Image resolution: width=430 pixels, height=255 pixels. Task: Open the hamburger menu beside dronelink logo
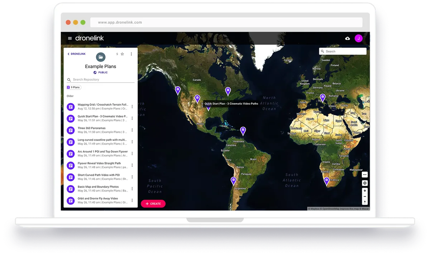coord(70,38)
